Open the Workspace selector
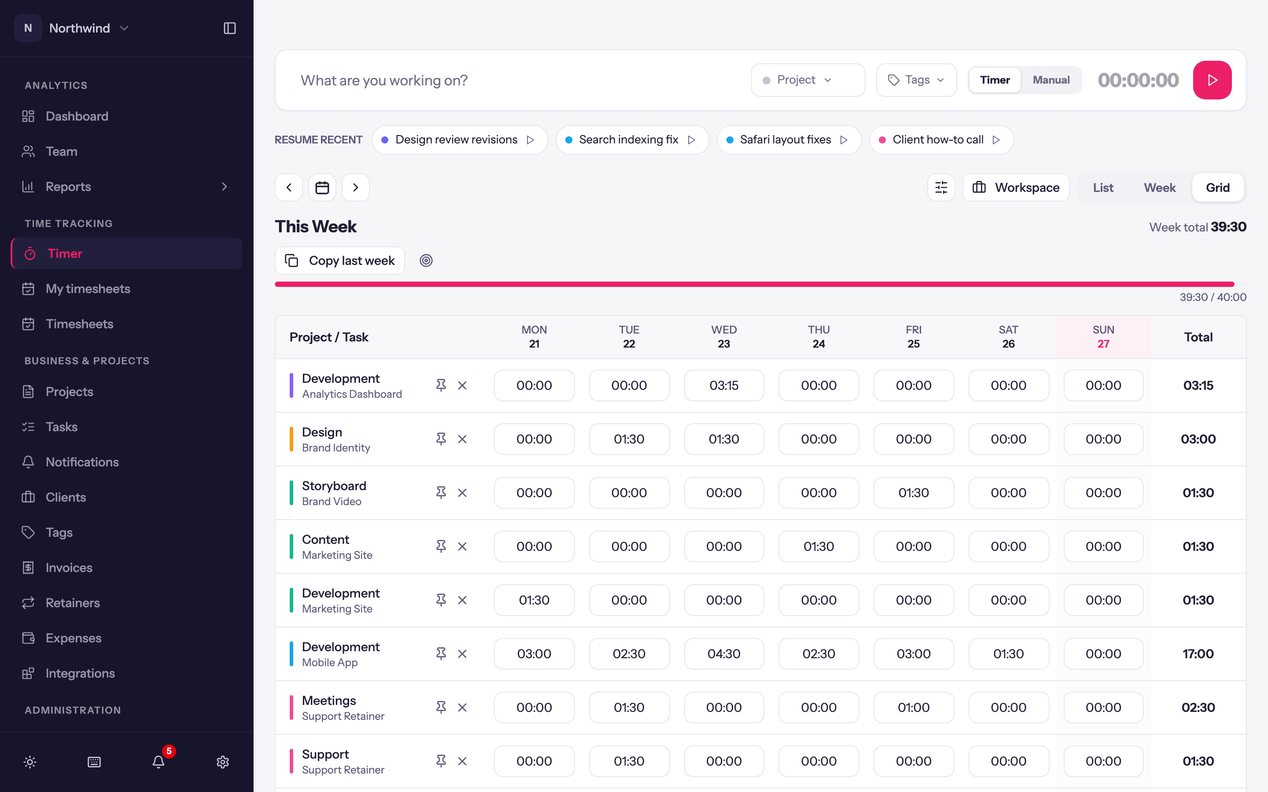This screenshot has height=792, width=1268. coord(1016,187)
